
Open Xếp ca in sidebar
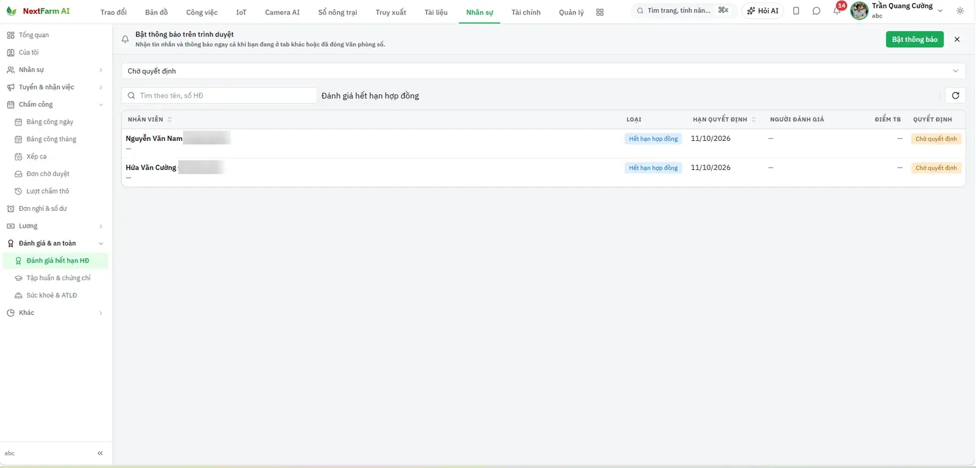pos(56,157)
